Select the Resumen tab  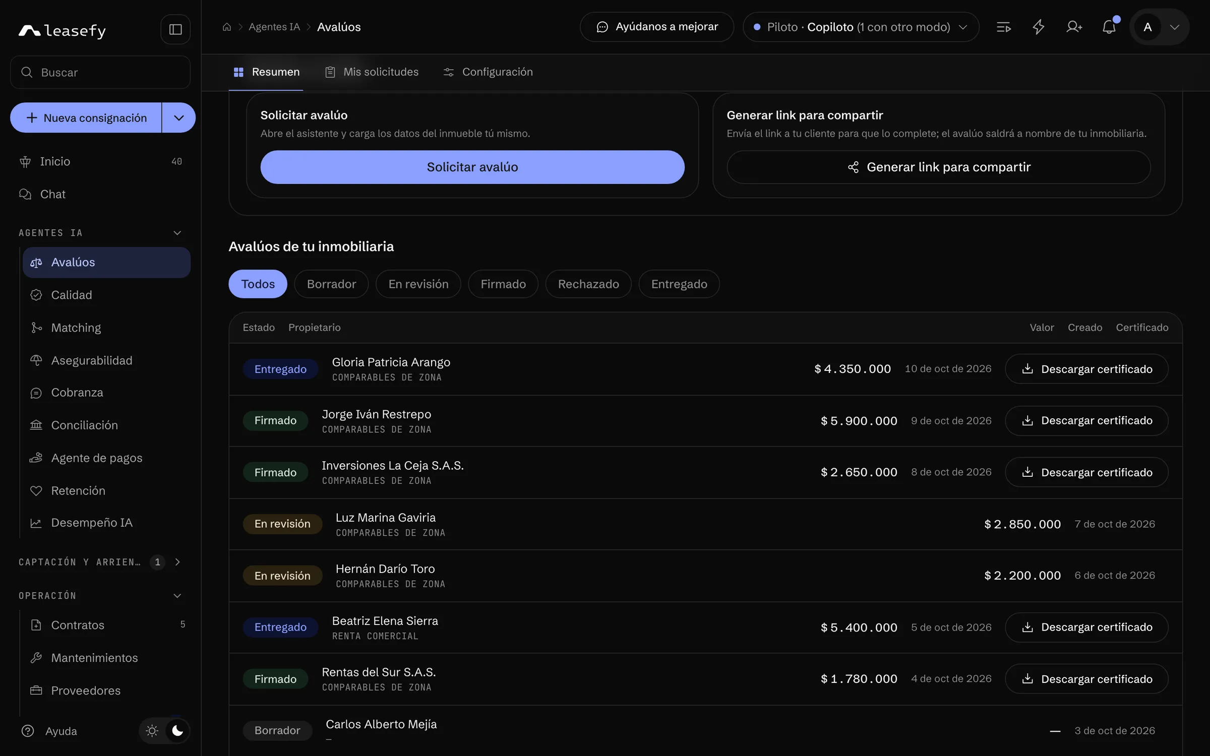click(x=266, y=72)
